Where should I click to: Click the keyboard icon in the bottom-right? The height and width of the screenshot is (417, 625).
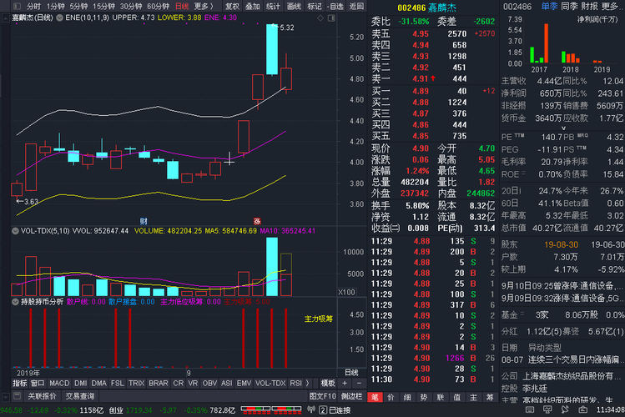[x=530, y=409]
